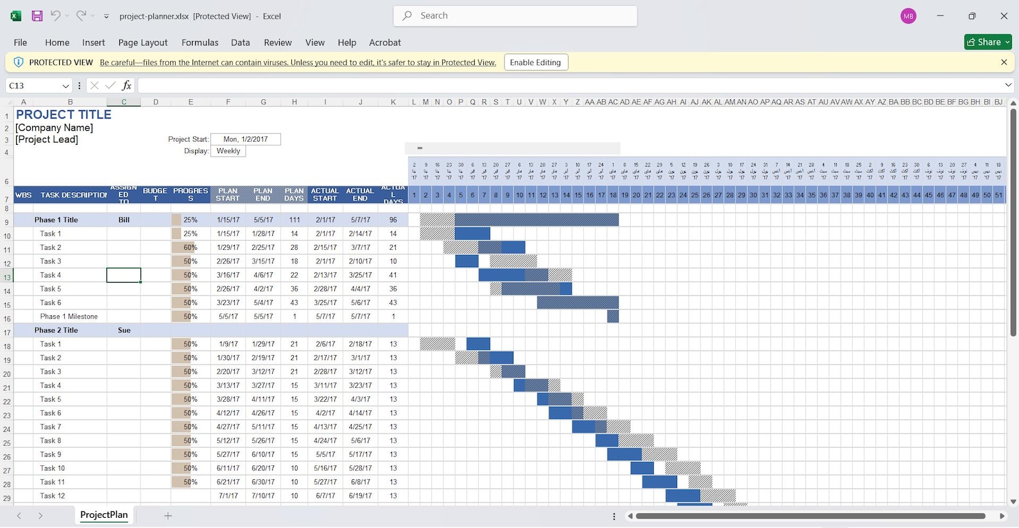The width and height of the screenshot is (1019, 528).
Task: Click the Redo arrow icon
Action: pos(81,16)
